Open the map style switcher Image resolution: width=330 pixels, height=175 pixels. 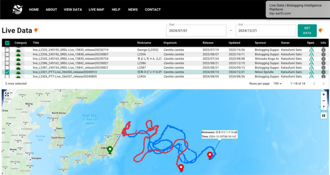[x=323, y=116]
